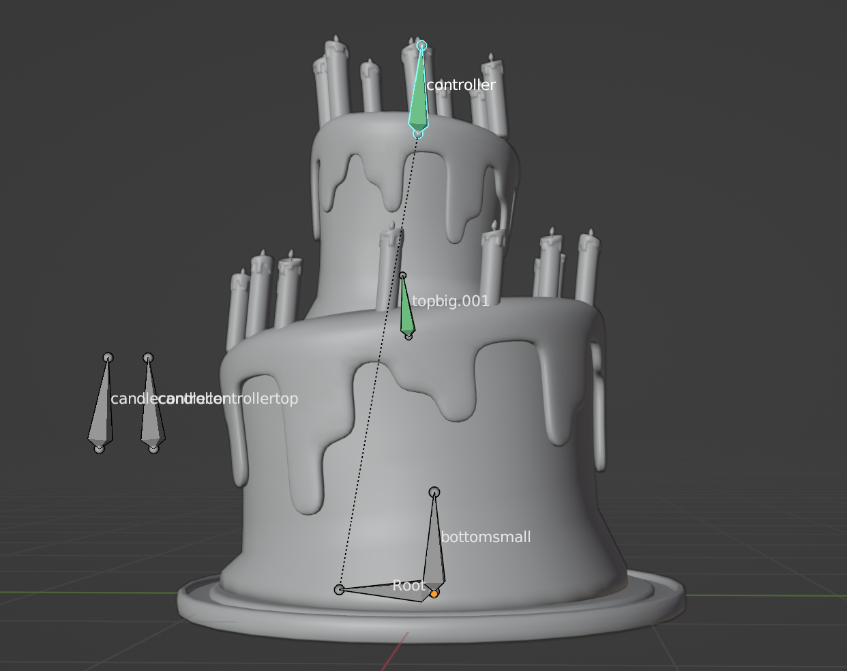Click the top joint of leftmost candlecontroller bone
Image resolution: width=847 pixels, height=671 pixels.
[x=108, y=358]
